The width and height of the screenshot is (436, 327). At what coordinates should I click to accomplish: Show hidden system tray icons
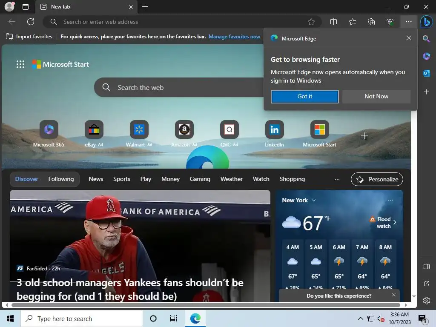[360, 318]
